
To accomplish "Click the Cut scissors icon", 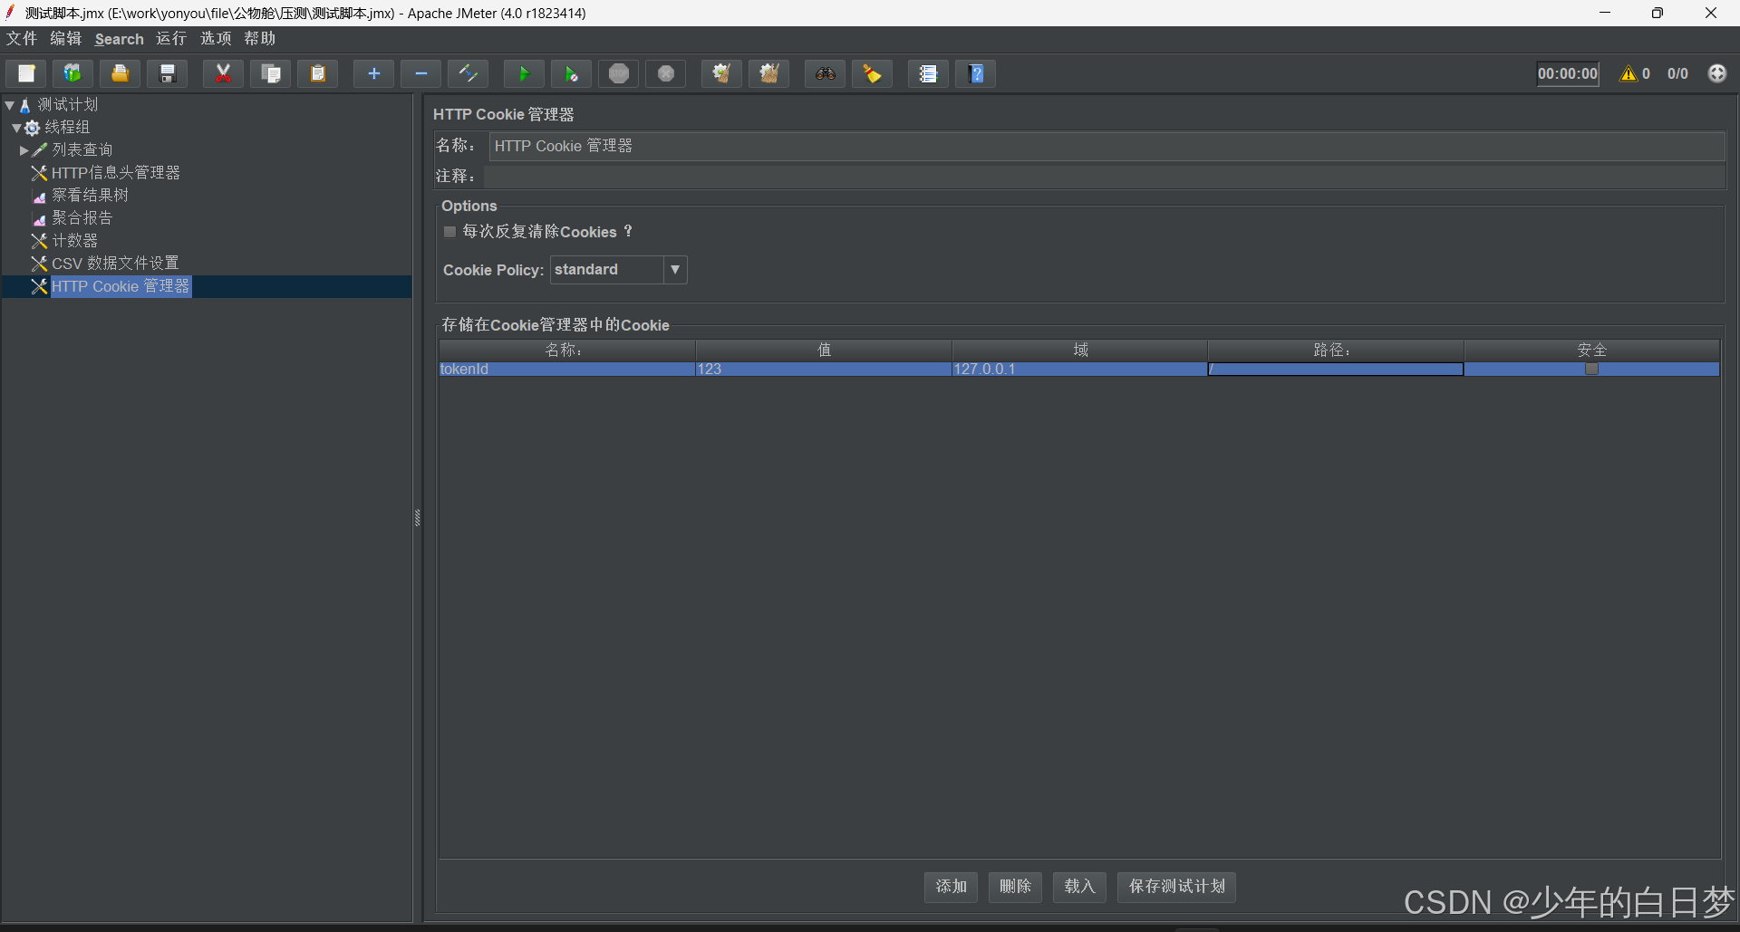I will [223, 73].
